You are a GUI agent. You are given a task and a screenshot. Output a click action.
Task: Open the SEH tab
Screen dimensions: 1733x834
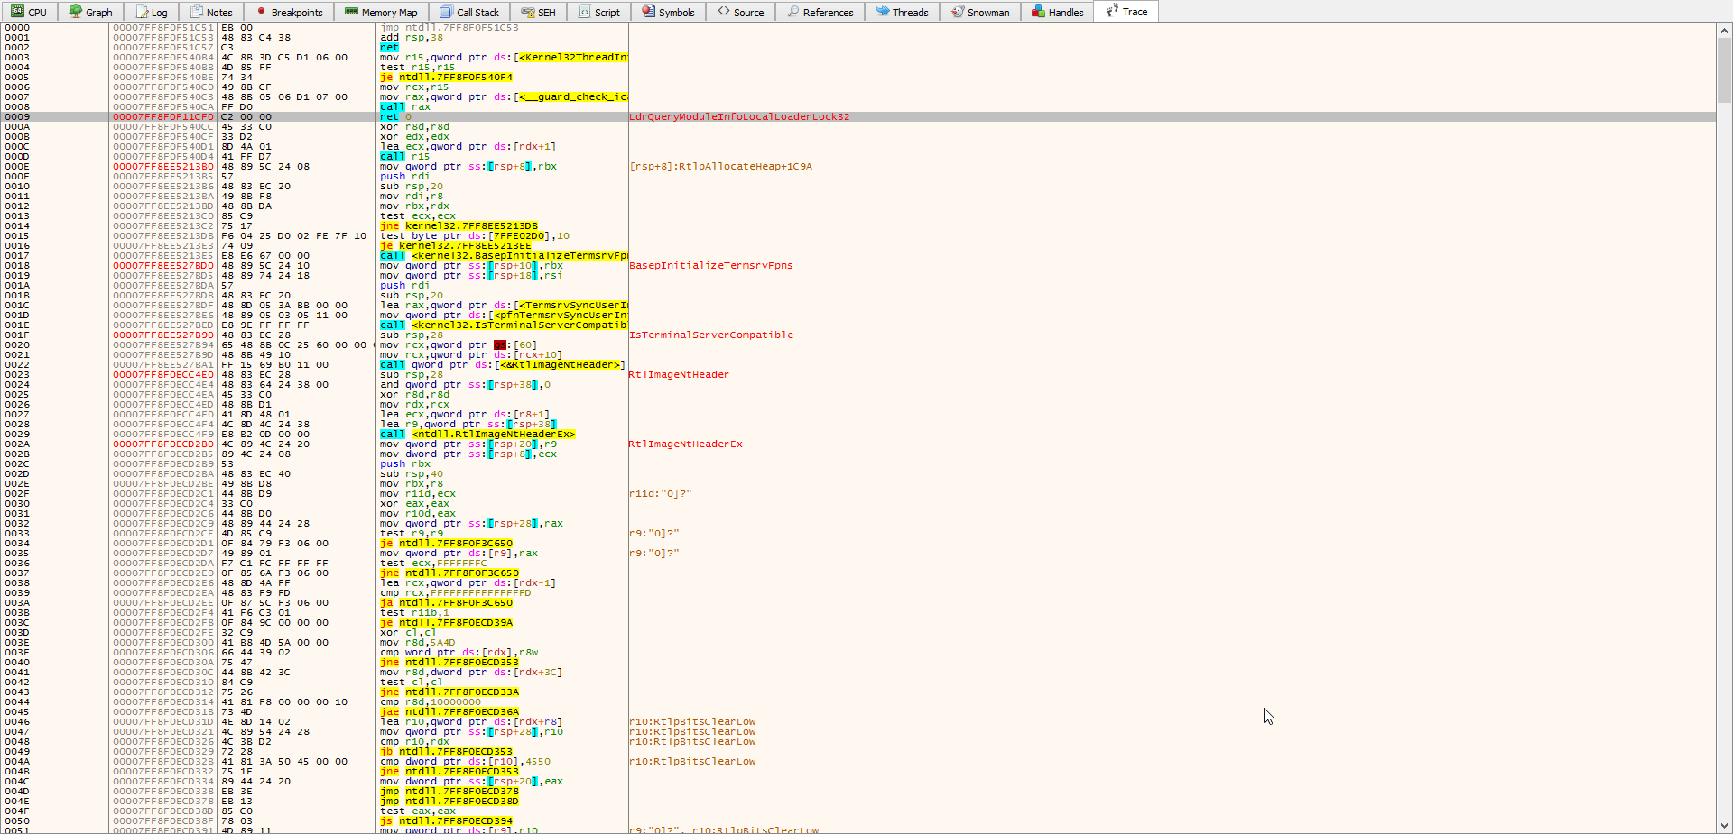click(x=539, y=12)
